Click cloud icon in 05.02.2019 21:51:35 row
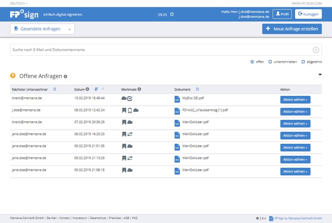The width and height of the screenshot is (332, 223). 130,146
